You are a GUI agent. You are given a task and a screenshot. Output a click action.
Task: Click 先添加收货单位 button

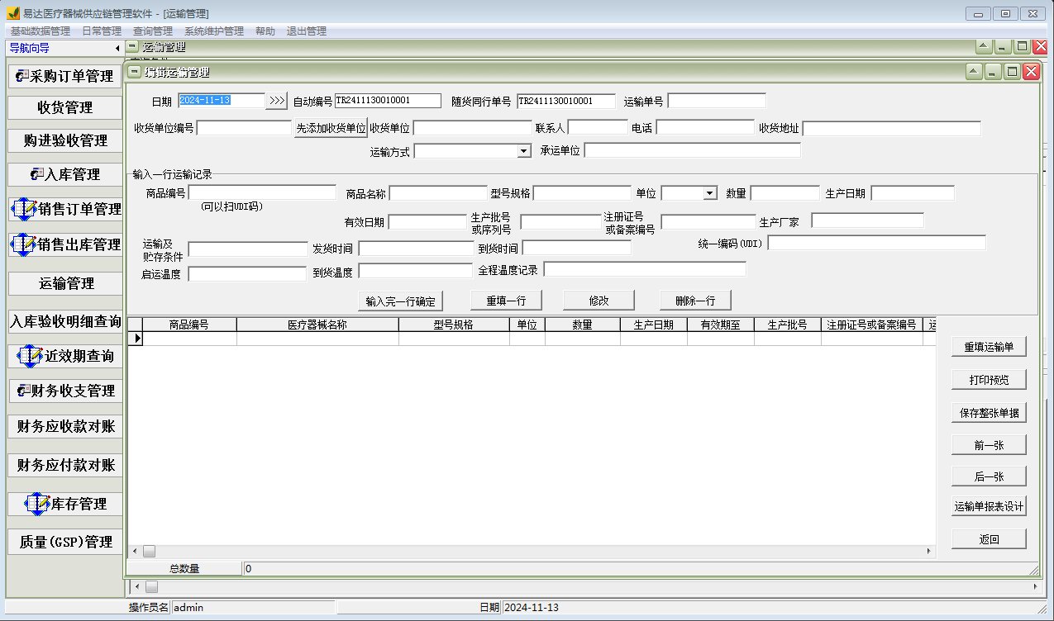(331, 128)
